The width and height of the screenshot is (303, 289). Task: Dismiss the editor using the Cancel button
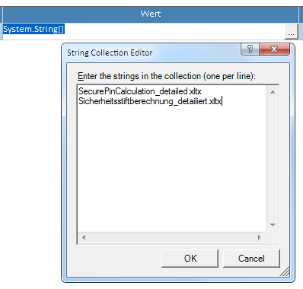coord(251,259)
